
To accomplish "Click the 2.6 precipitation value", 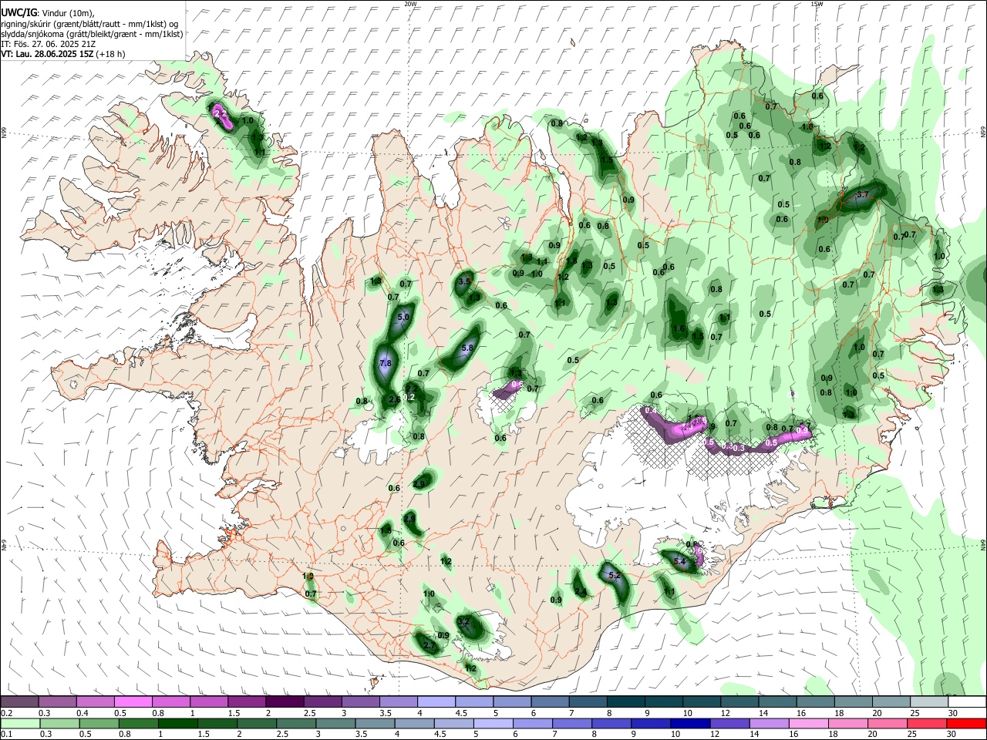I will point(394,399).
